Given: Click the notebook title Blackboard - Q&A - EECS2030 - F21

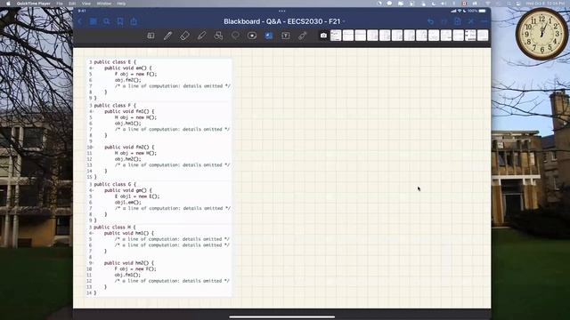Looking at the screenshot, I should pyautogui.click(x=282, y=21).
